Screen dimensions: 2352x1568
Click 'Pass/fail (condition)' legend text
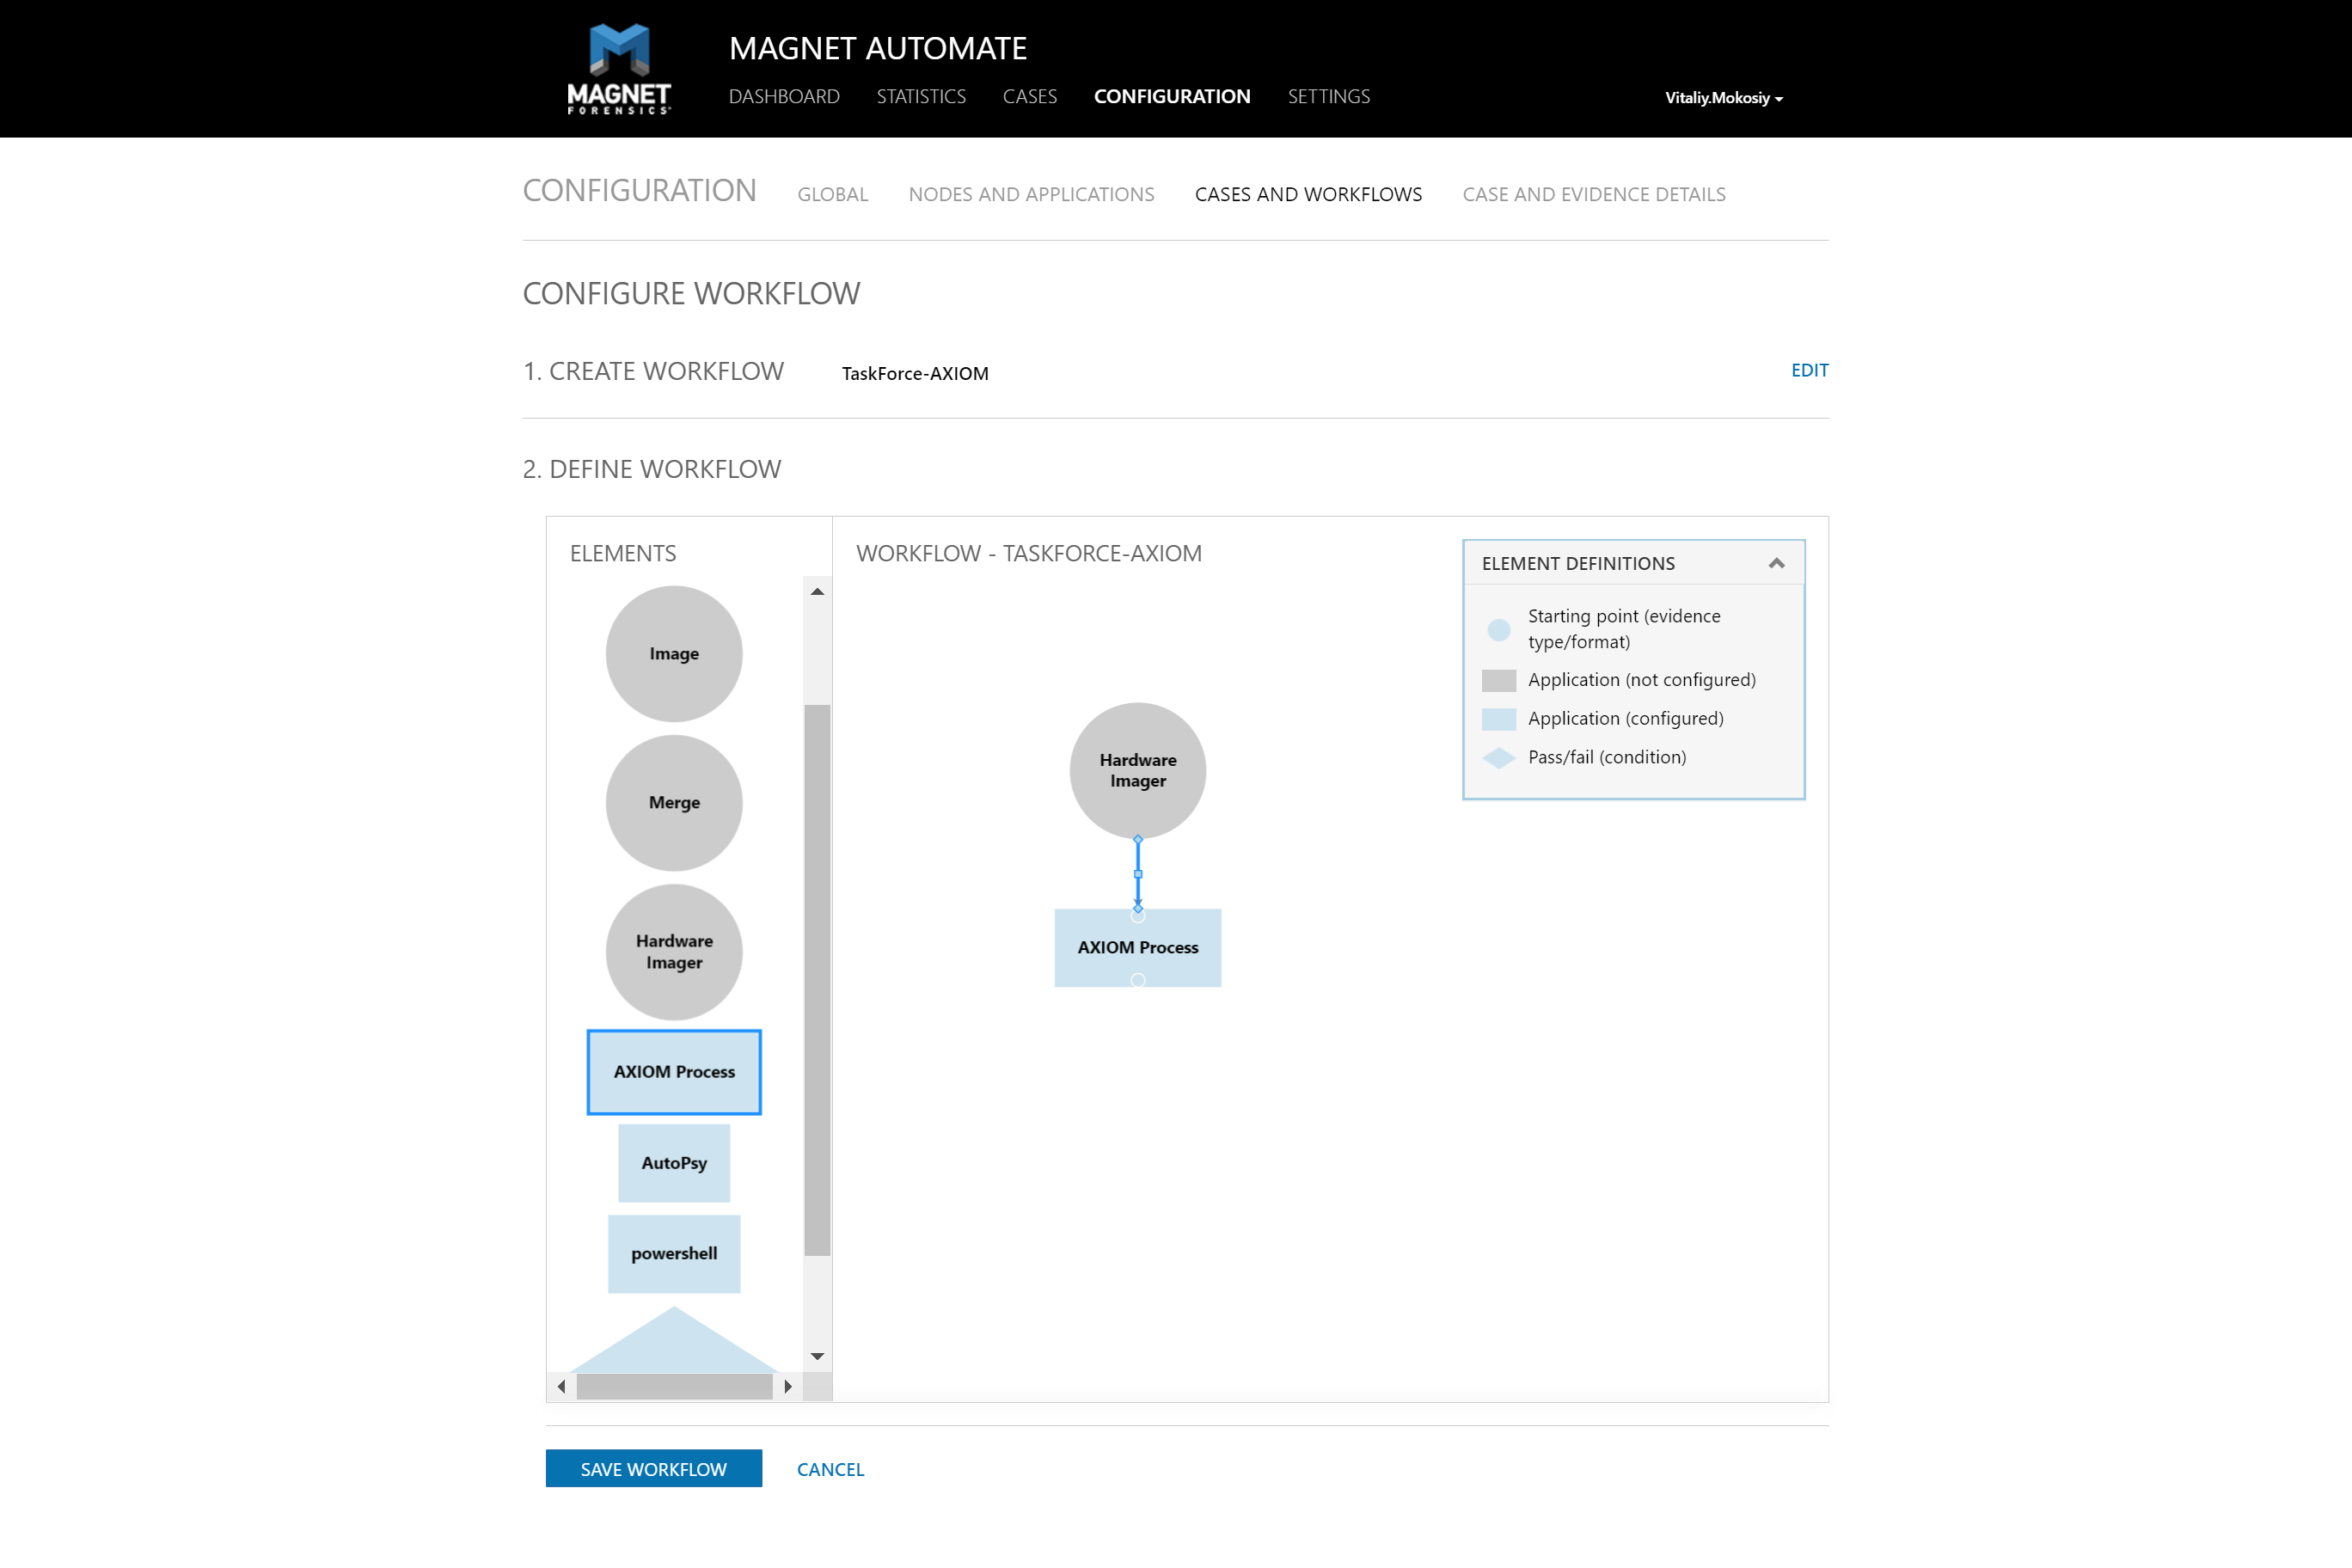point(1607,758)
